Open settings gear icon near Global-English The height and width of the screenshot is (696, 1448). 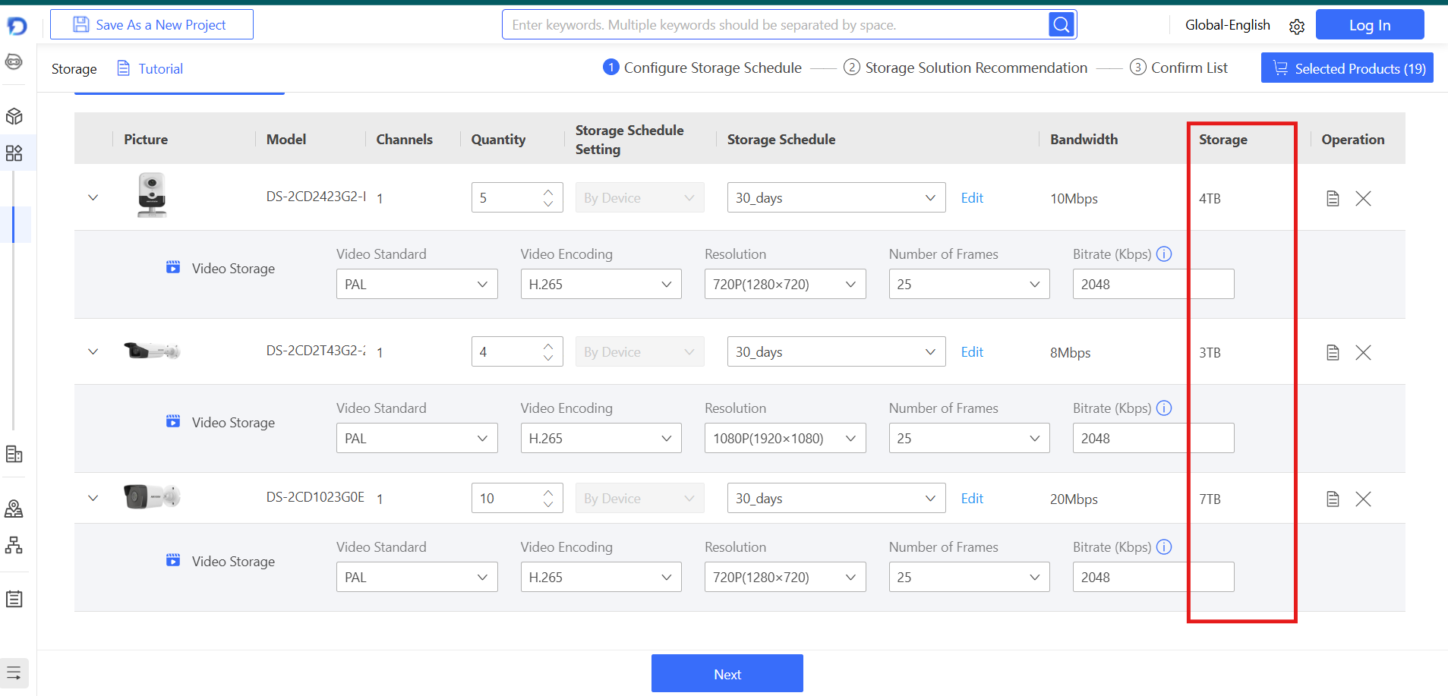[1296, 27]
